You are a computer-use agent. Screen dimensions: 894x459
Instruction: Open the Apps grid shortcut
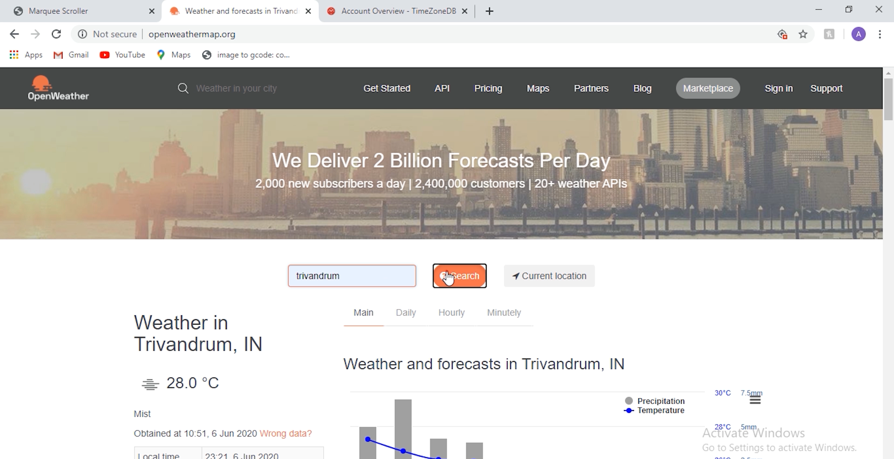point(26,55)
